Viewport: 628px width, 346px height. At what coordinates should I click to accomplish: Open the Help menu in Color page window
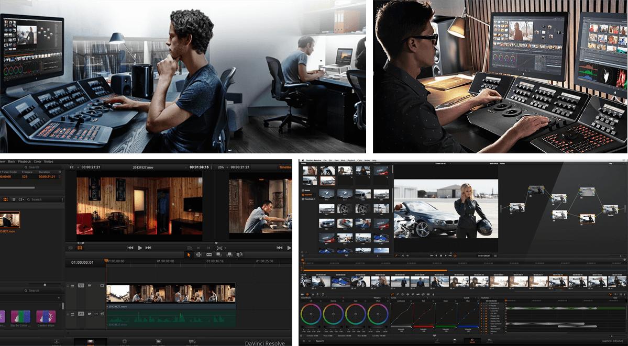[374, 160]
